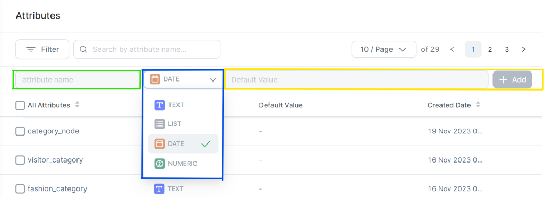This screenshot has width=544, height=198.
Task: Click the NUMERIC type icon in dropdown
Action: pyautogui.click(x=159, y=164)
